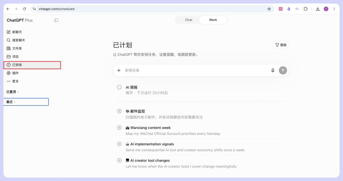Click 'Let me know when the AI creator tools' description

[181, 166]
